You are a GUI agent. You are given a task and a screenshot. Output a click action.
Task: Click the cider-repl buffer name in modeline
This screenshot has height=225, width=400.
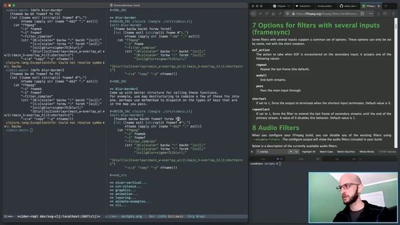tap(59, 216)
